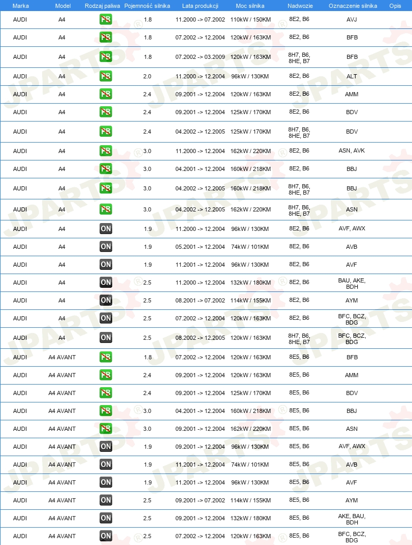Select the A4 model cell in the ASN, AVK row
412x545 pixels.
(x=62, y=151)
